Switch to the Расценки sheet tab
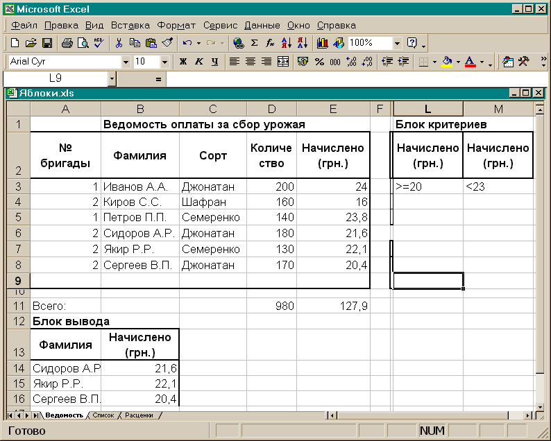The height and width of the screenshot is (441, 551). click(139, 415)
